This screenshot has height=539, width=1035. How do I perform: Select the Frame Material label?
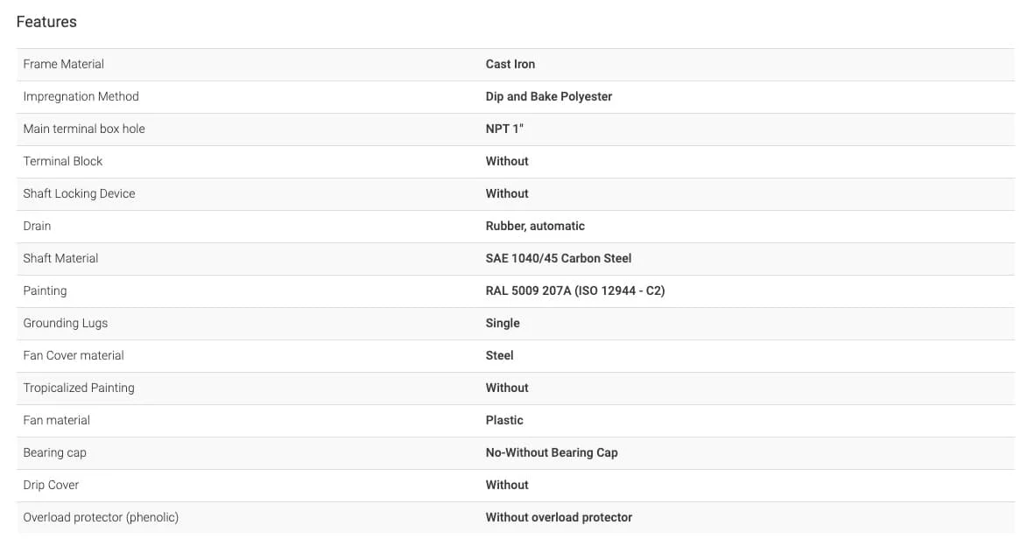(x=63, y=64)
